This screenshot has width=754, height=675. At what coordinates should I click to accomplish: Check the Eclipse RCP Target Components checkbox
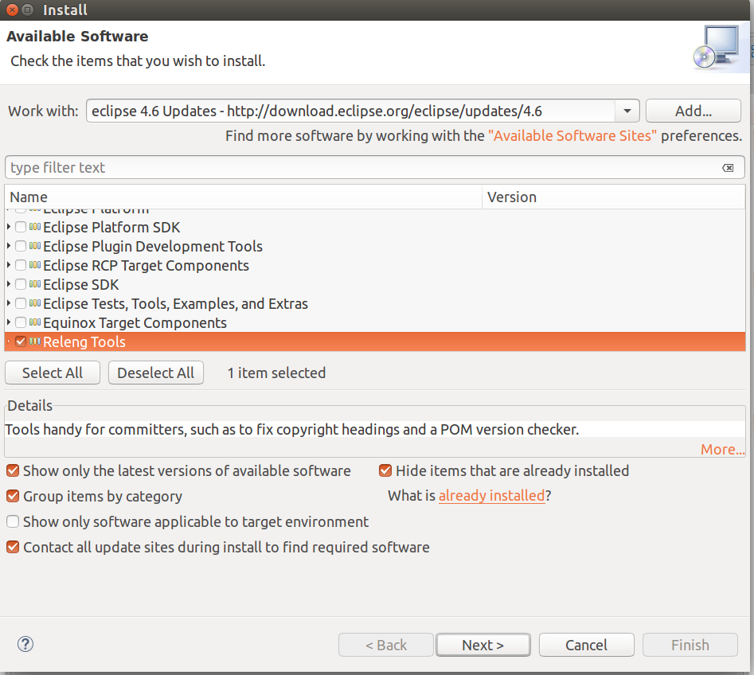click(x=21, y=265)
